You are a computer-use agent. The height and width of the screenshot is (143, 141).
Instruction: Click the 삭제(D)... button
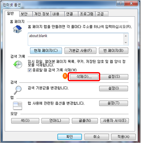pos(84,77)
